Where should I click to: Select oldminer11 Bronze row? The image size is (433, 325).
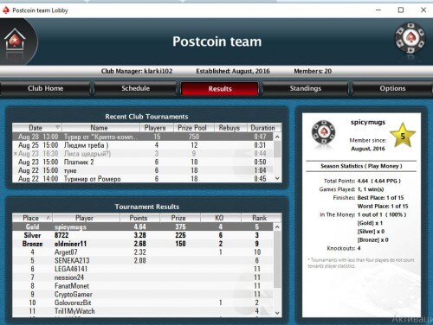click(x=143, y=244)
